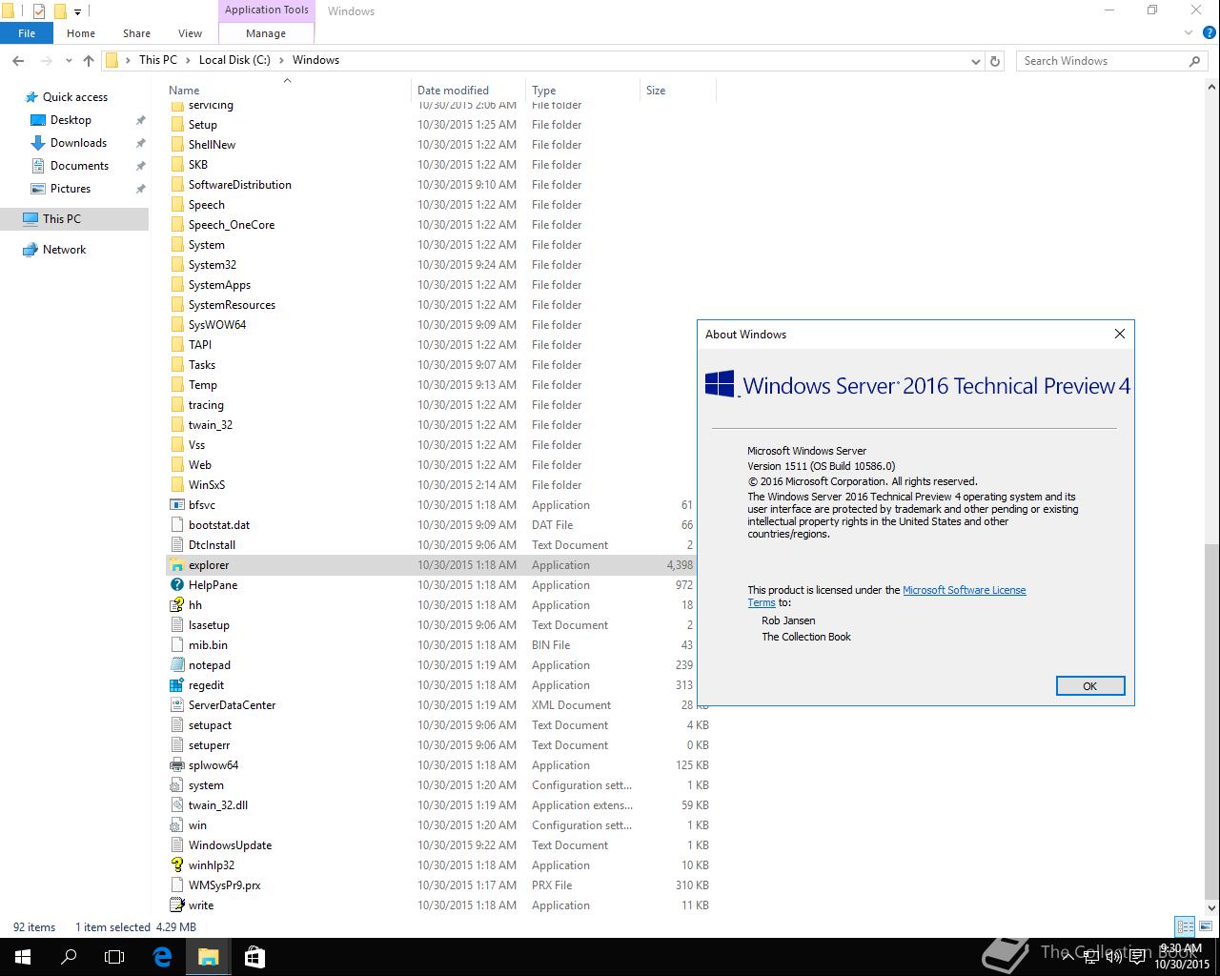This screenshot has height=976, width=1220.
Task: Click the search magnifier in Search Windows
Action: 1194,60
